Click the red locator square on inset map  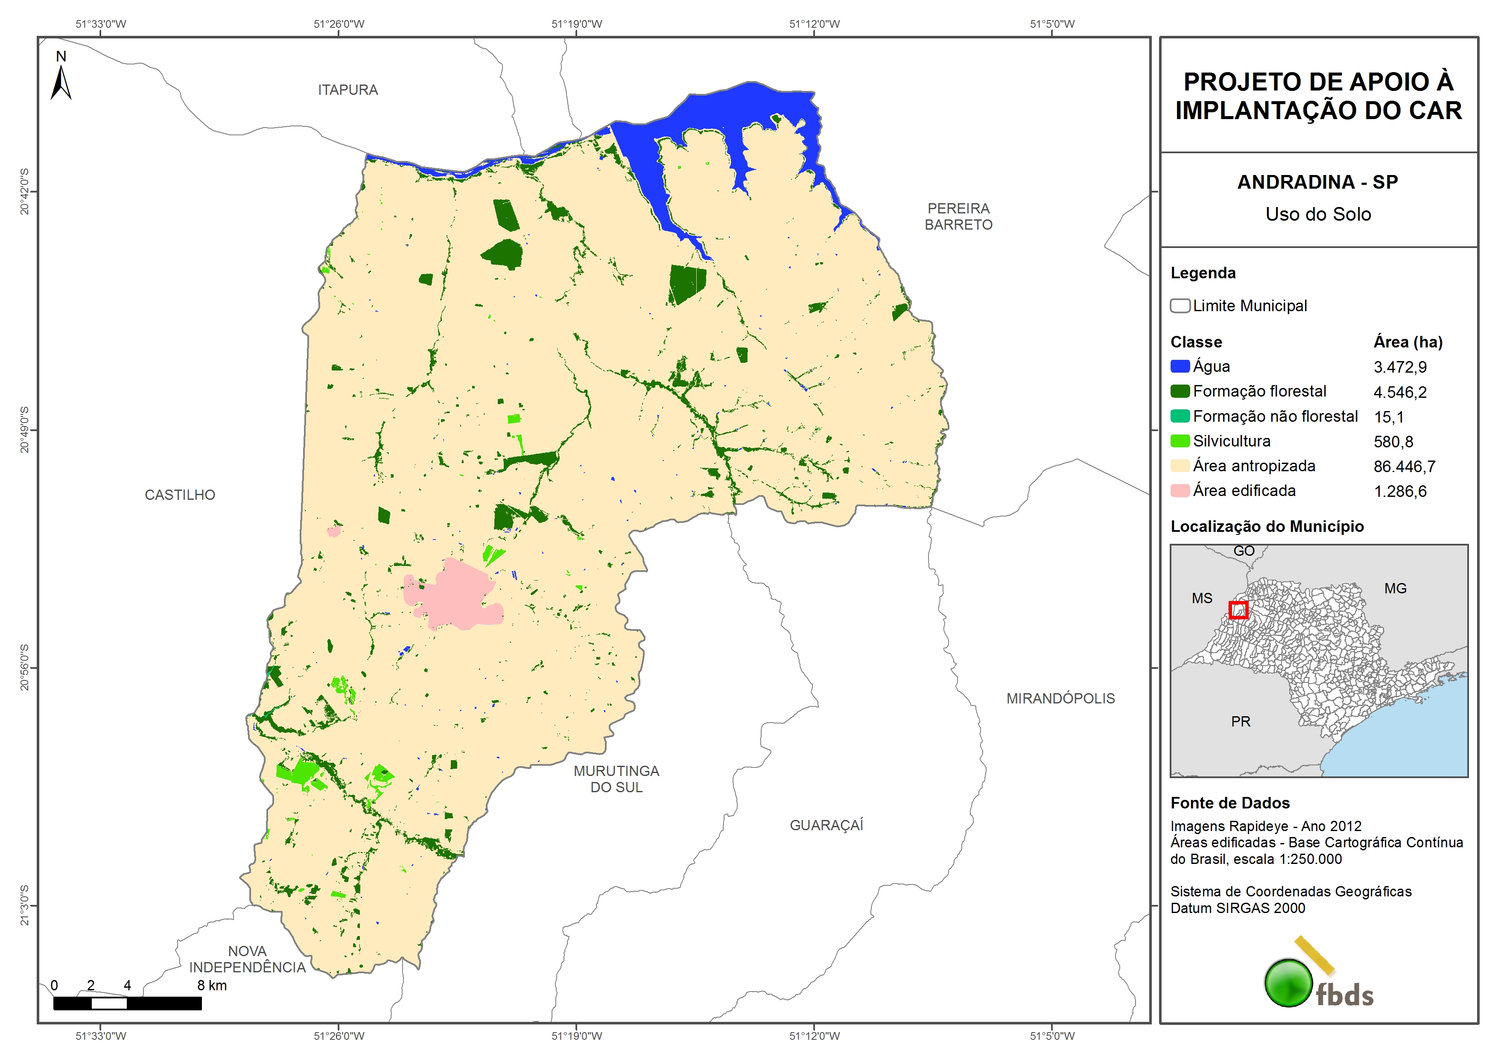(1238, 610)
